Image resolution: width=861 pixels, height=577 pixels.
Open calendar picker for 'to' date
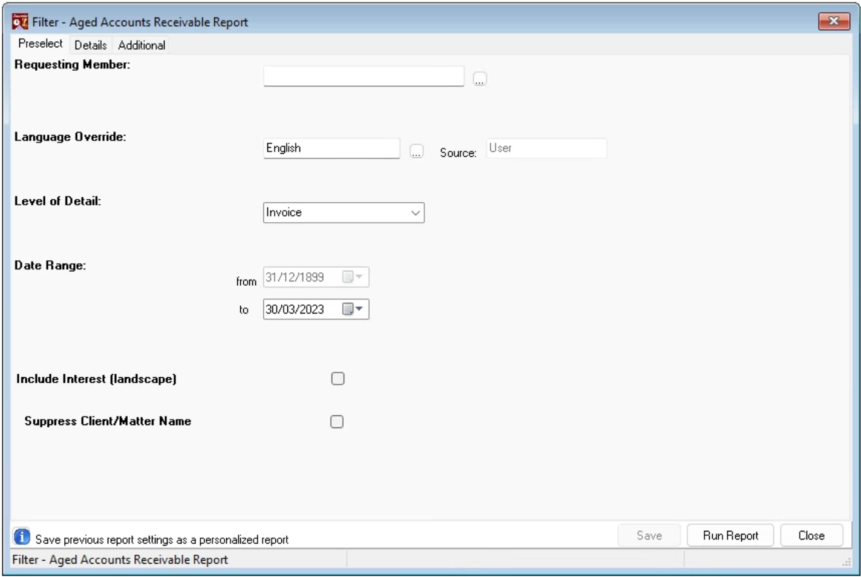click(x=353, y=309)
